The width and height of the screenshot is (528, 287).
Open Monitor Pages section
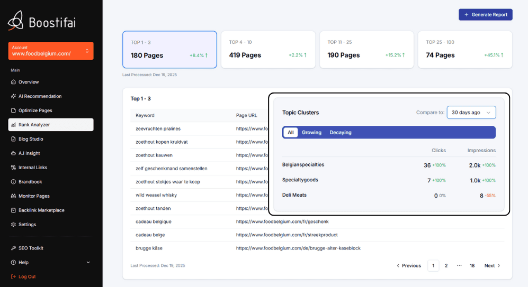pyautogui.click(x=51, y=196)
